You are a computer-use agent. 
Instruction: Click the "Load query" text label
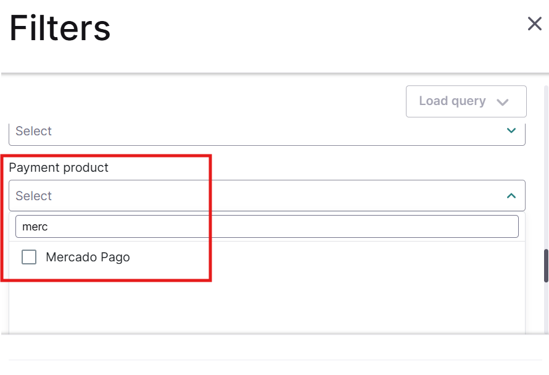tap(452, 101)
